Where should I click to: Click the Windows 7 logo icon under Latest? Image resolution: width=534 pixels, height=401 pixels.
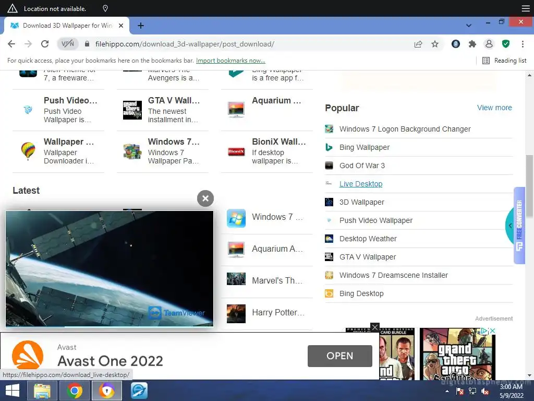pyautogui.click(x=236, y=218)
